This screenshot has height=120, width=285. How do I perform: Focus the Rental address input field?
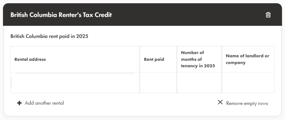pyautogui.click(x=75, y=83)
